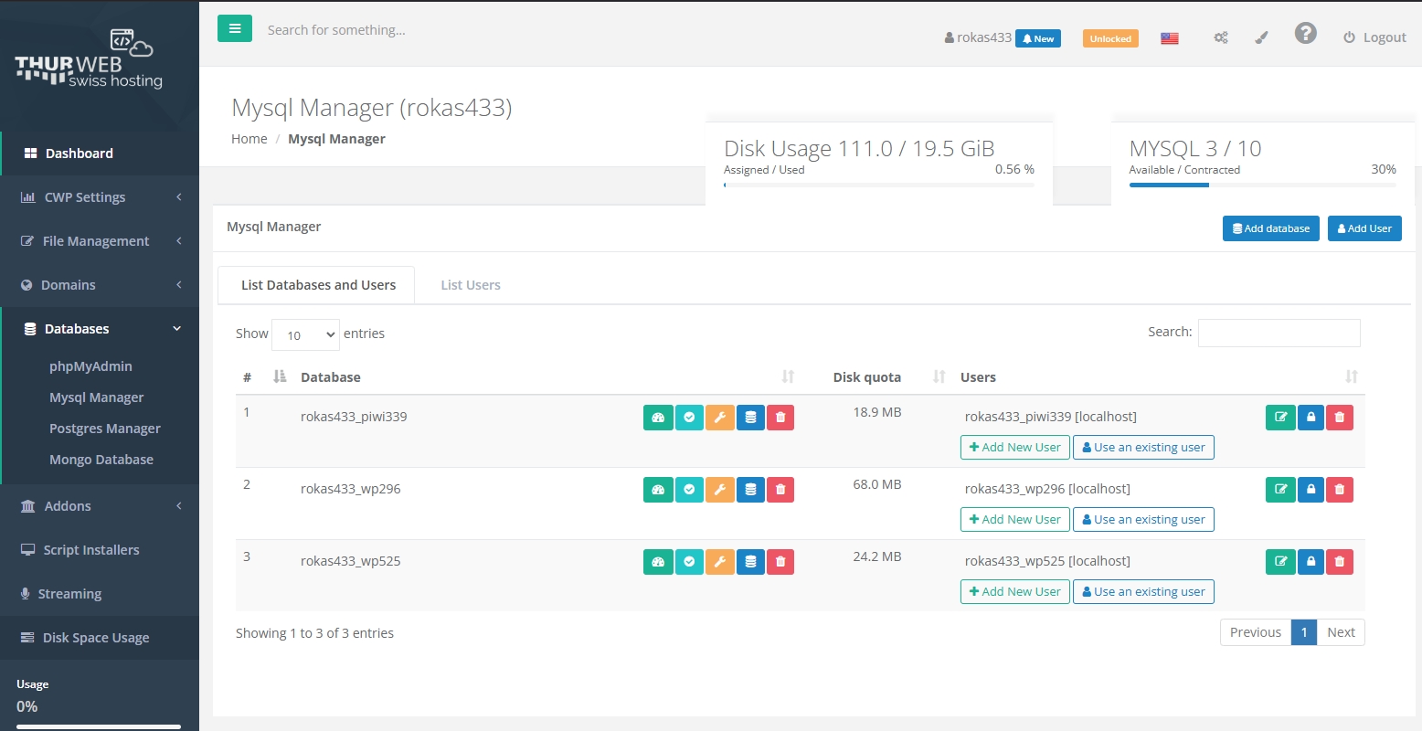Screen dimensions: 1422x731
Task: Click blue lock icon for user rokas433_wp525
Action: click(x=1311, y=562)
